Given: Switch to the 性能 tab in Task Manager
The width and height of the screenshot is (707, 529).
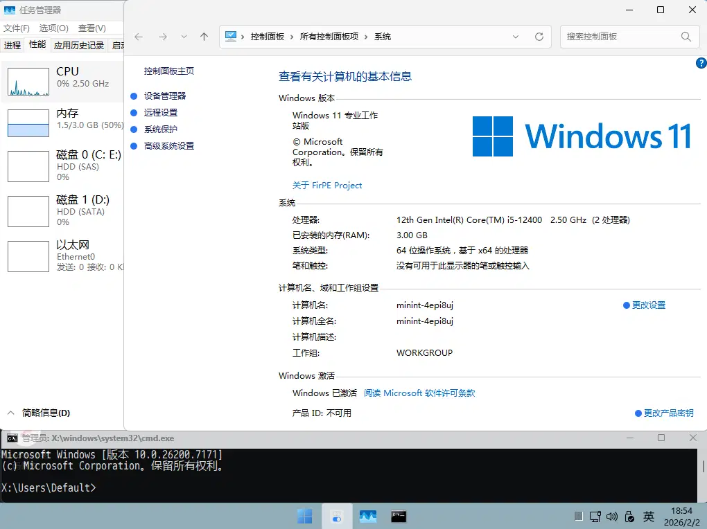Looking at the screenshot, I should pyautogui.click(x=37, y=44).
